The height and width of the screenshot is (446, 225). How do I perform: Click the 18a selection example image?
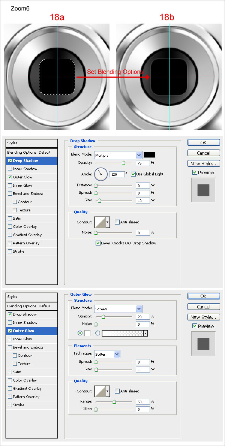[x=57, y=77]
